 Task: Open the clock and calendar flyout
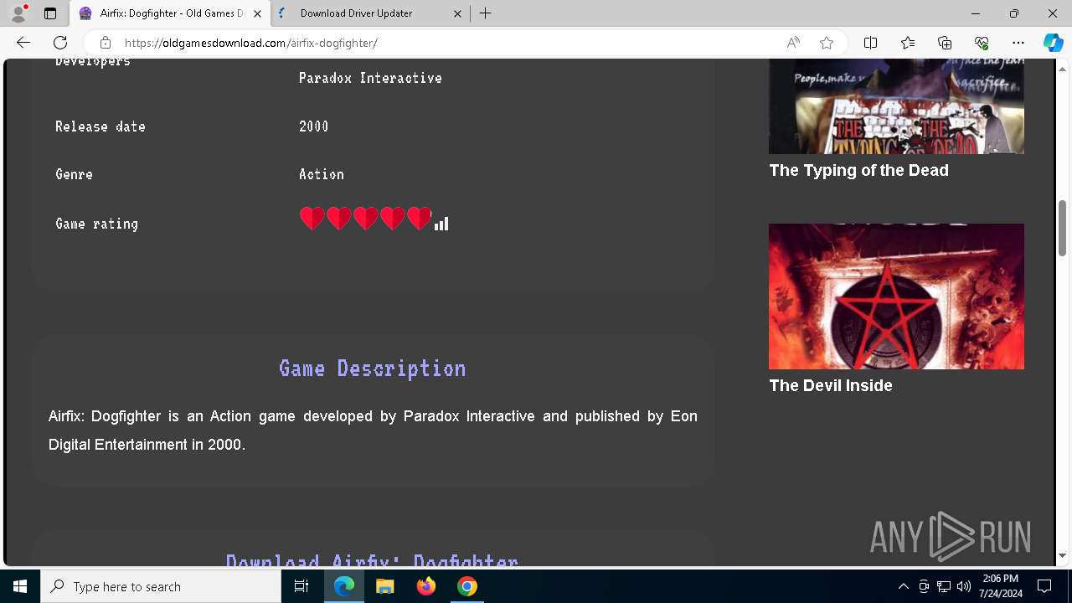(x=1000, y=586)
